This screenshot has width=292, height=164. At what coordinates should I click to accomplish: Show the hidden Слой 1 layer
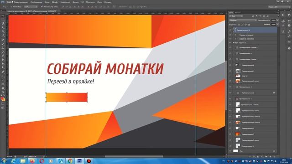click(230, 76)
